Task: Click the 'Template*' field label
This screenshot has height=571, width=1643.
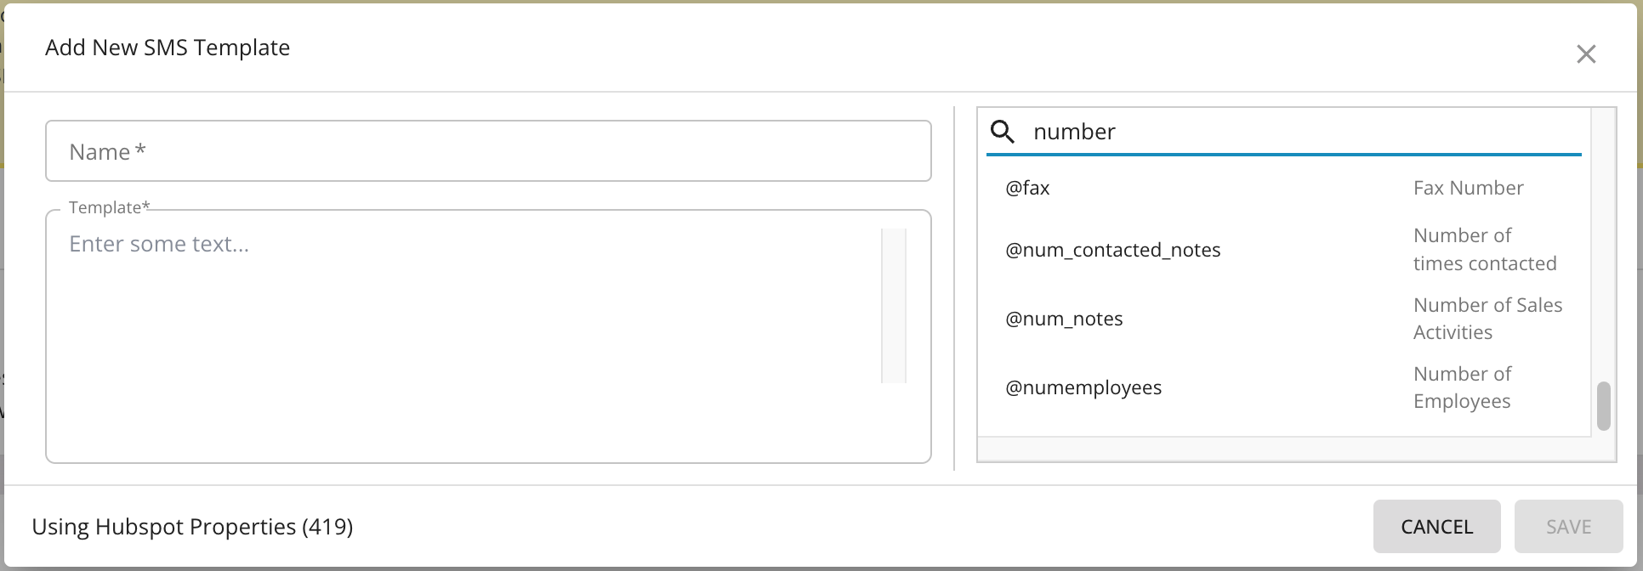Action: click(x=109, y=207)
